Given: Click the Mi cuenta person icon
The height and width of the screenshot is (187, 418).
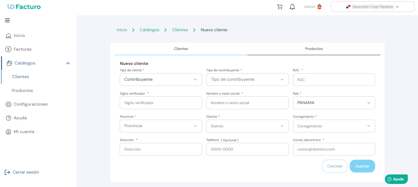Looking at the screenshot, I should coord(9,132).
